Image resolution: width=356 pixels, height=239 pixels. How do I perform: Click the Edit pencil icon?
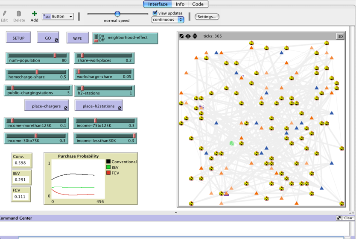point(4,14)
